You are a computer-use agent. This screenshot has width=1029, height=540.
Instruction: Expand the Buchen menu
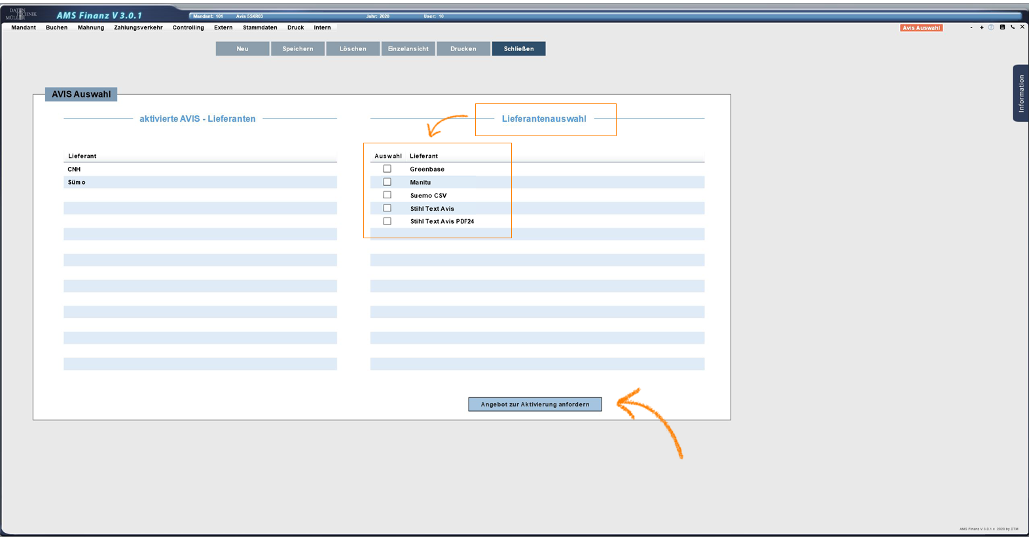(x=56, y=27)
